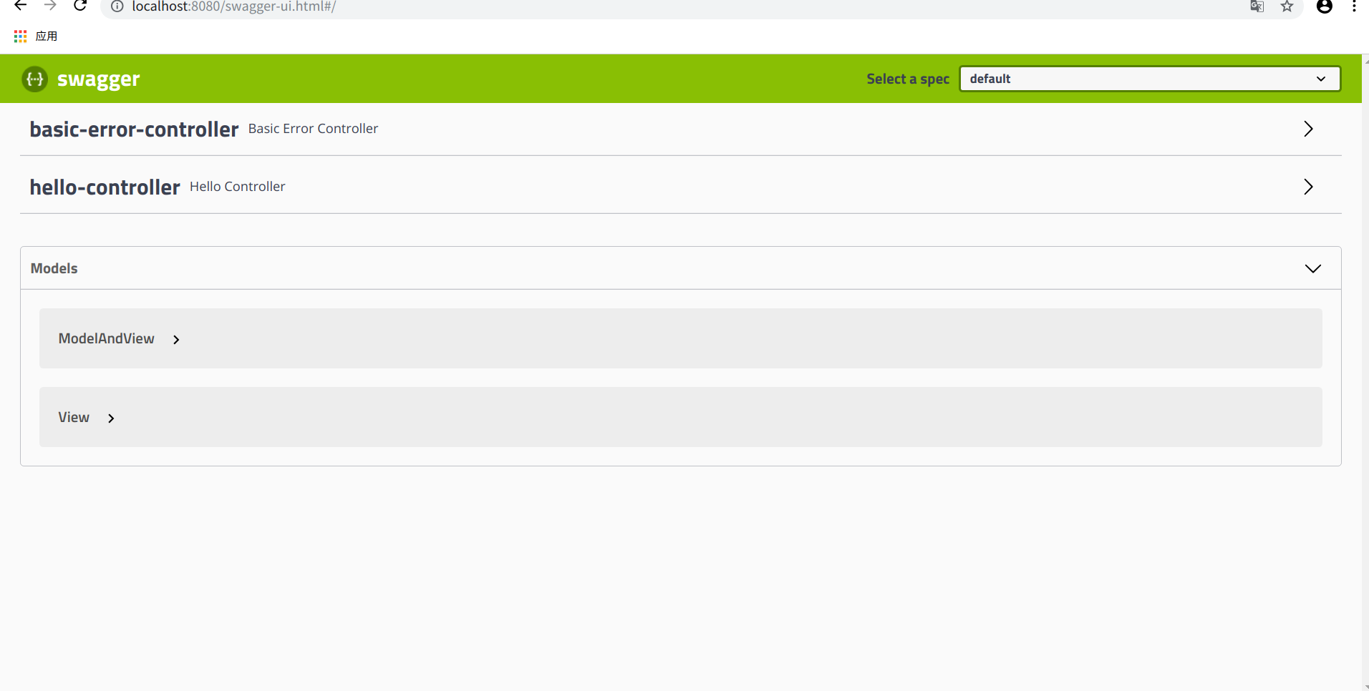Open the browser profile avatar icon
The image size is (1369, 691).
(x=1325, y=6)
